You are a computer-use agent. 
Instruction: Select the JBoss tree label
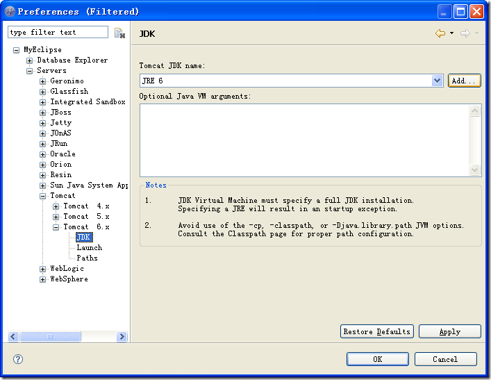coord(60,112)
